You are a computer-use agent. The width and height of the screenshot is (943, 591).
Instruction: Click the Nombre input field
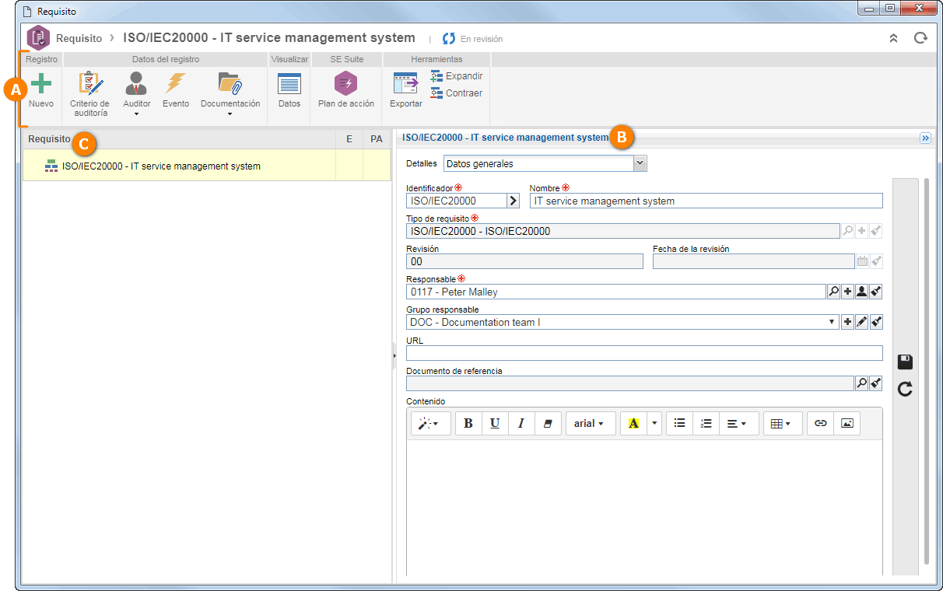coord(706,201)
